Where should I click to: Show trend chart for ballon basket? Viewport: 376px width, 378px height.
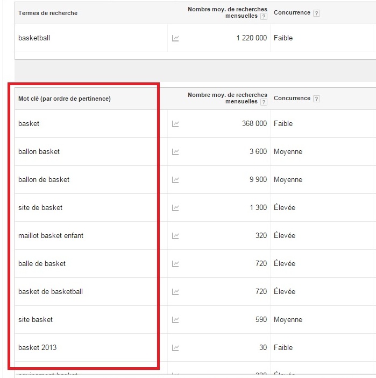tap(175, 152)
